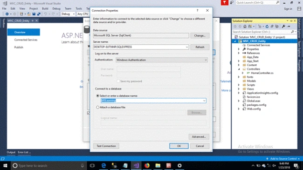Expand HomeController.cs node
Image resolution: width=303 pixels, height=170 pixels.
coord(243,73)
